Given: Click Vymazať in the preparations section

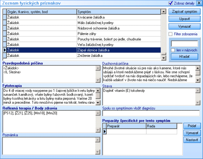Looking at the screenshot, I should (x=192, y=133).
